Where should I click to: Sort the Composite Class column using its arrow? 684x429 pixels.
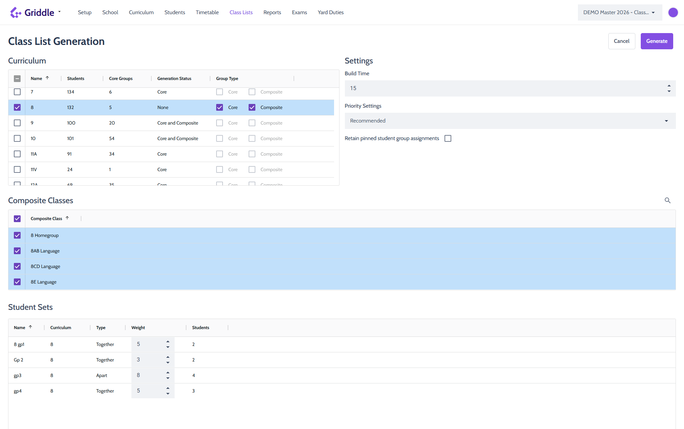[x=67, y=218]
